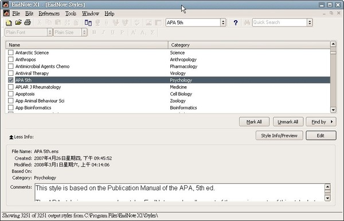
Task: Click the styles list scroll down arrow
Action: pyautogui.click(x=333, y=110)
